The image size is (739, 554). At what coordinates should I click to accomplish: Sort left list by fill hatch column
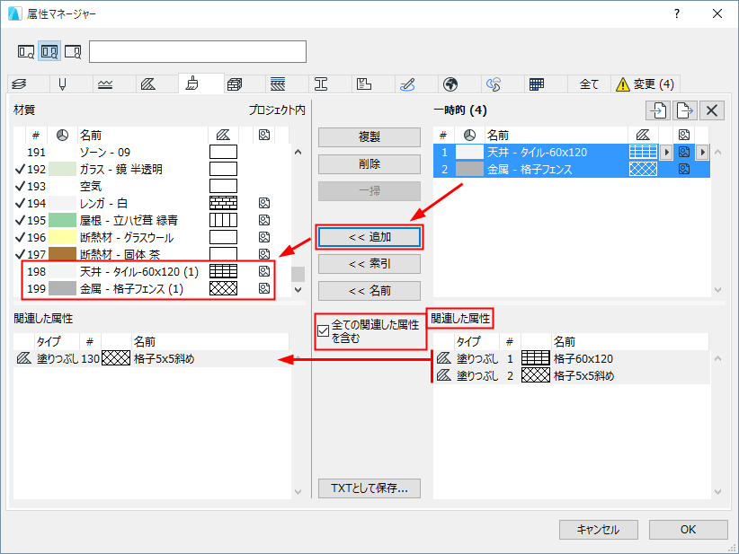223,136
